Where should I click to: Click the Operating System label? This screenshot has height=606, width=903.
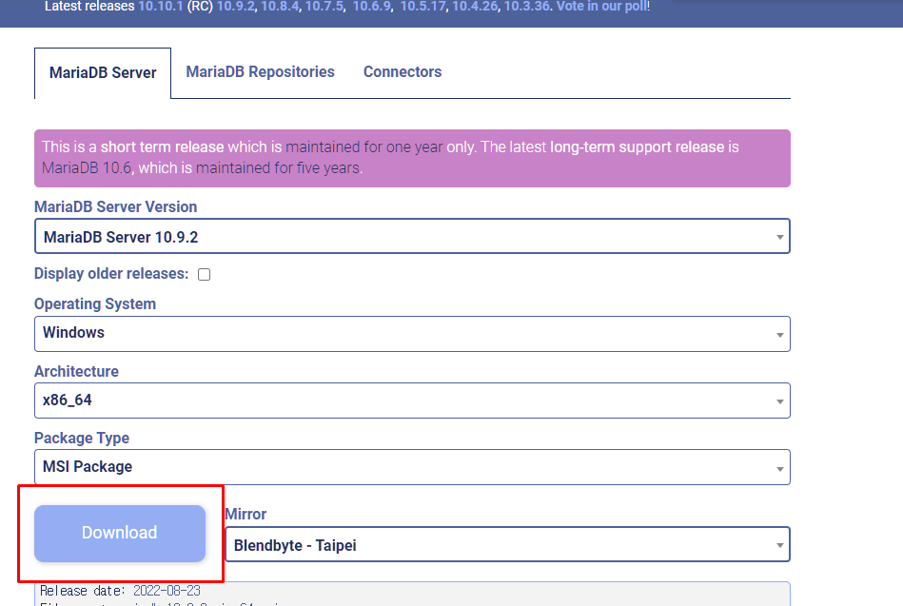95,304
